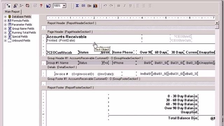Toggle the field view tree button

[8, 6]
